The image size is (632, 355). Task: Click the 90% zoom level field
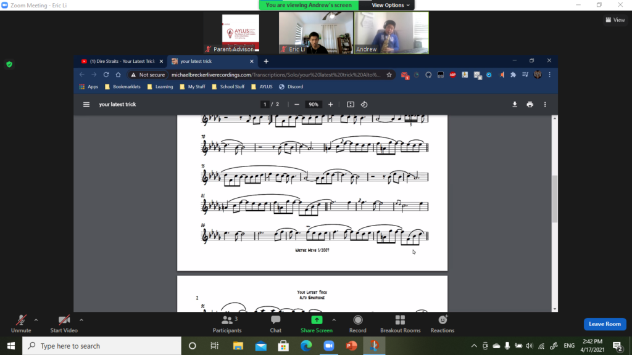pos(313,105)
